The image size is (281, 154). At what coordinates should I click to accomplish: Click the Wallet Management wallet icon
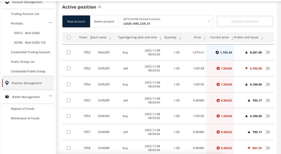[7, 97]
